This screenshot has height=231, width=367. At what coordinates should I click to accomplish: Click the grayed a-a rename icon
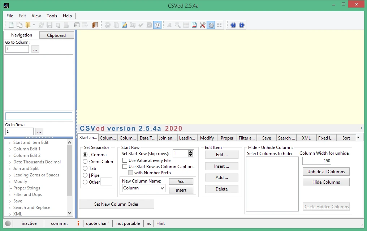click(133, 25)
